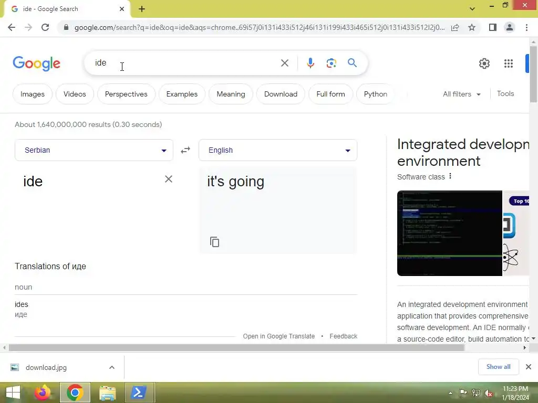Filter results by Images
The image size is (538, 403).
(33, 94)
